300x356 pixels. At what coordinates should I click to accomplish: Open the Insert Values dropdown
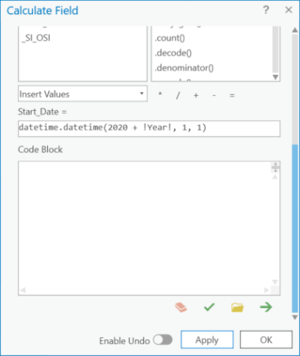83,94
